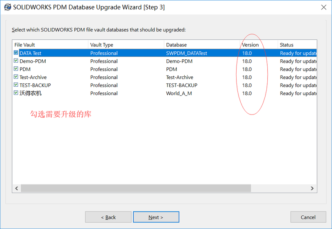The height and width of the screenshot is (229, 332).
Task: Cancel the upgrade wizard
Action: pos(308,217)
